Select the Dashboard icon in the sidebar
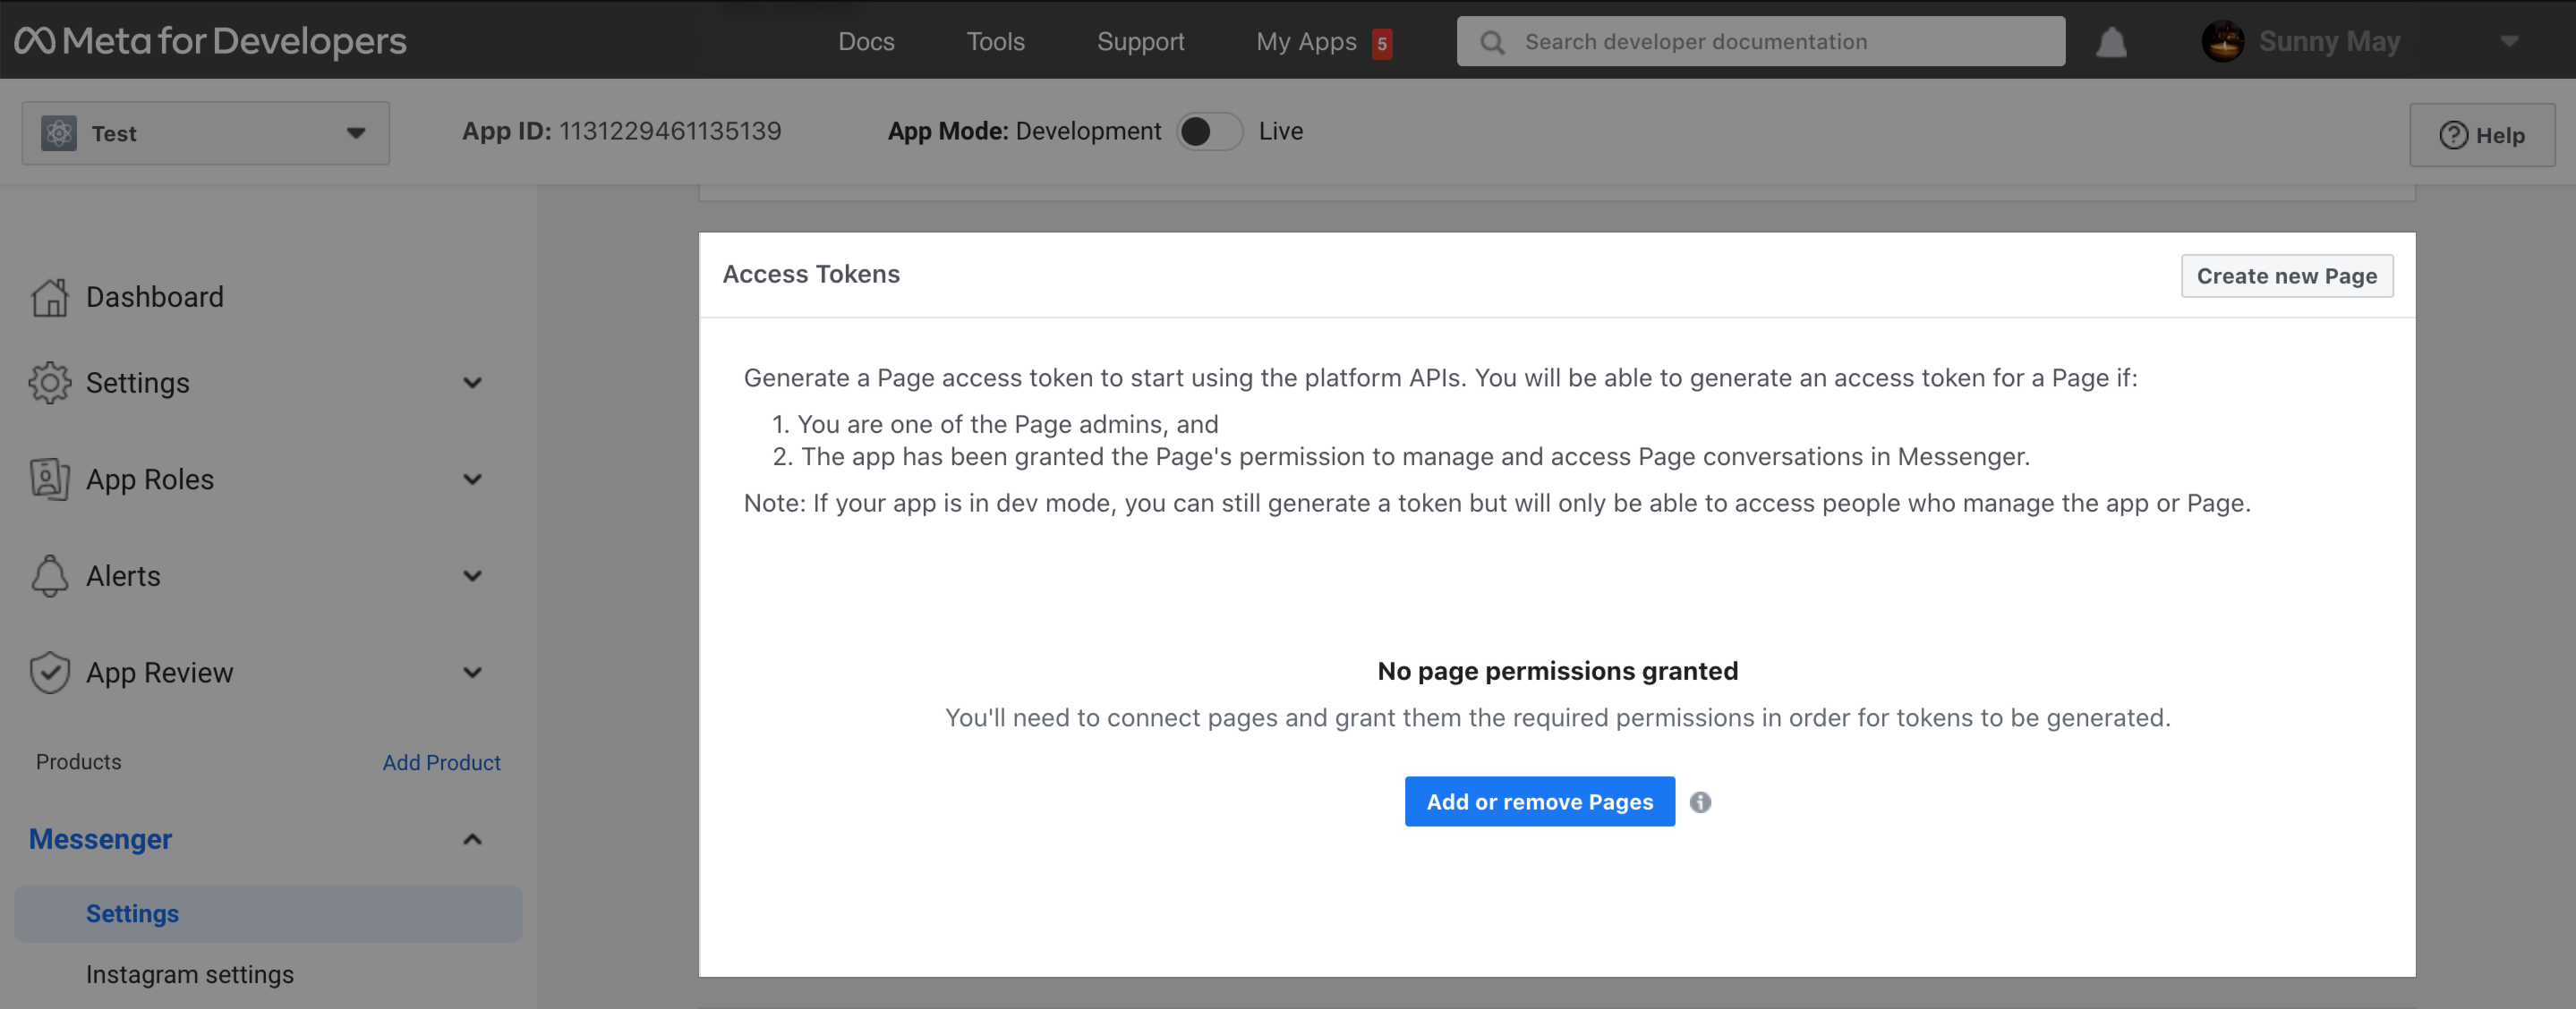This screenshot has width=2576, height=1009. coord(50,296)
